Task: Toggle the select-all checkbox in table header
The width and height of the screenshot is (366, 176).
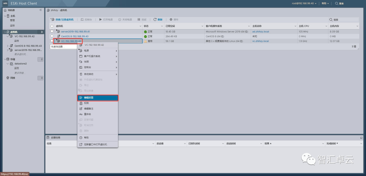Action: click(52, 26)
